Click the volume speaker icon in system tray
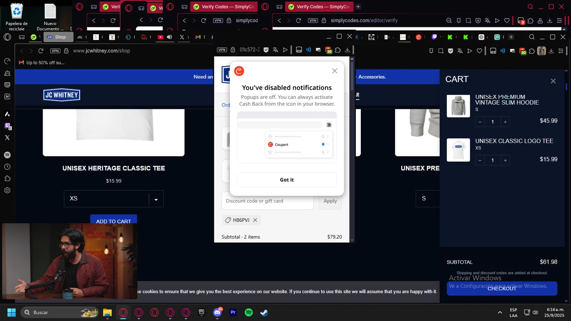The width and height of the screenshot is (571, 321). [x=536, y=313]
